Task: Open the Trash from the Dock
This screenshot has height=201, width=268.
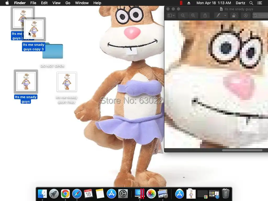Action: 225,193
